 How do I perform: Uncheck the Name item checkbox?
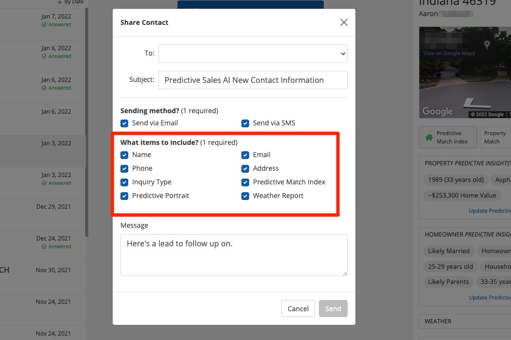125,155
